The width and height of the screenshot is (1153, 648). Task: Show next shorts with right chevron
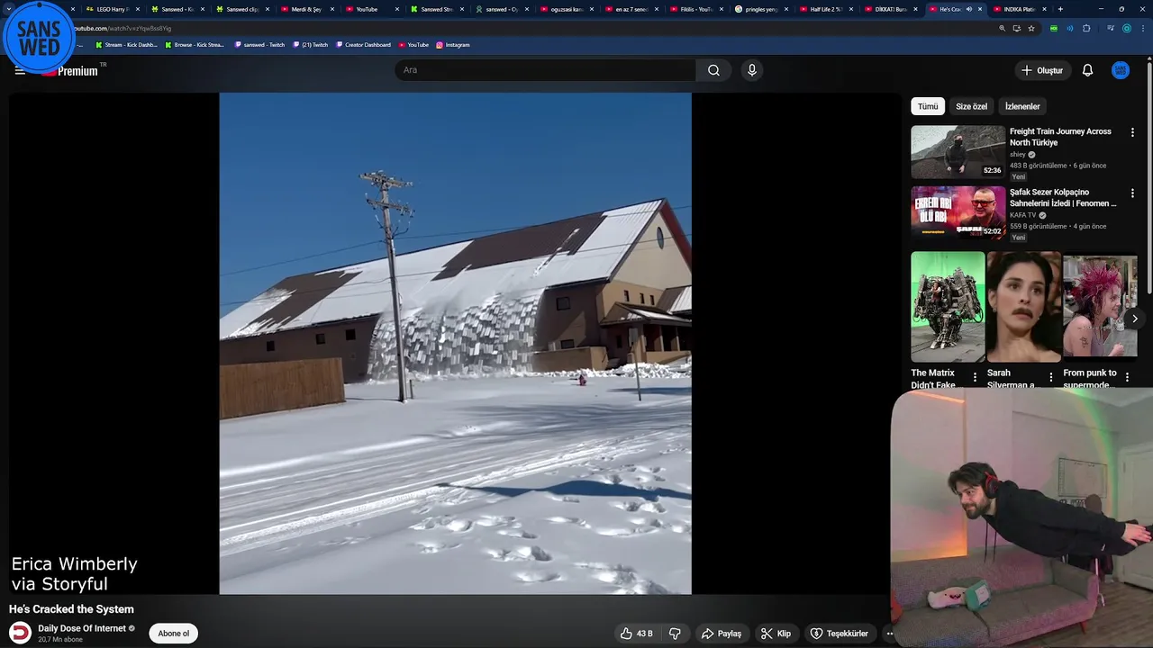[1135, 319]
